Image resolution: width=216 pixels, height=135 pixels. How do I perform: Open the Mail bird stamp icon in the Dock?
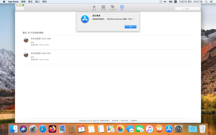(62, 129)
